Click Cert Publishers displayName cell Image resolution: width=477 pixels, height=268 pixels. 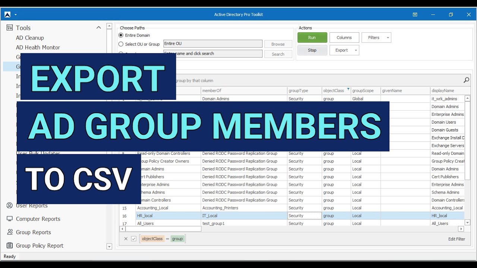pos(448,177)
